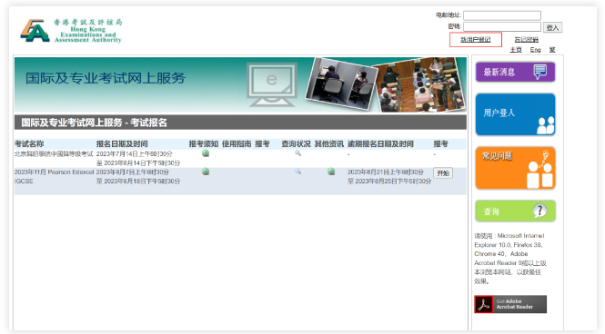Image resolution: width=605 pixels, height=334 pixels.
Task: Open the 最新消息 purple panel
Action: [x=515, y=72]
